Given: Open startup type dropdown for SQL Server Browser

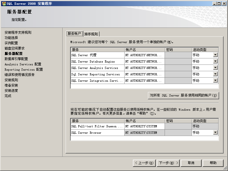Looking at the screenshot, I should (215, 132).
